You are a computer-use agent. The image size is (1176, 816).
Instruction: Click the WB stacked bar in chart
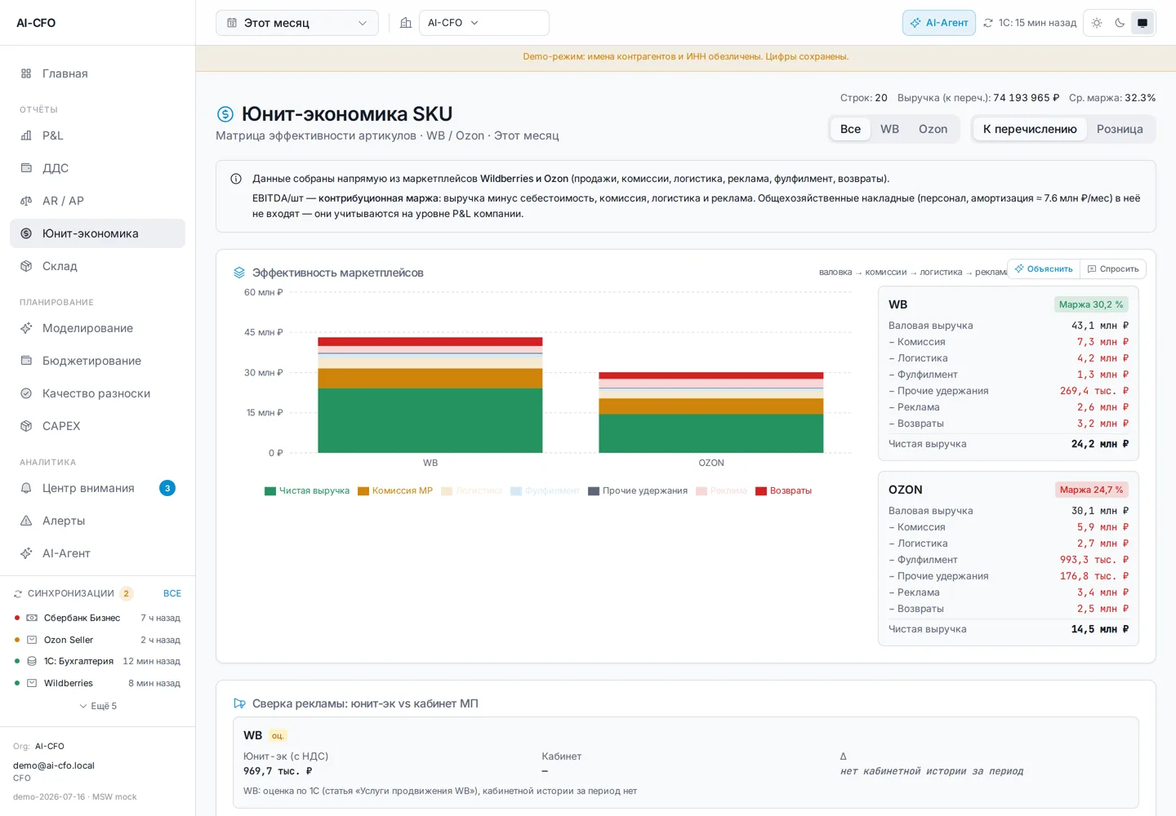click(430, 395)
